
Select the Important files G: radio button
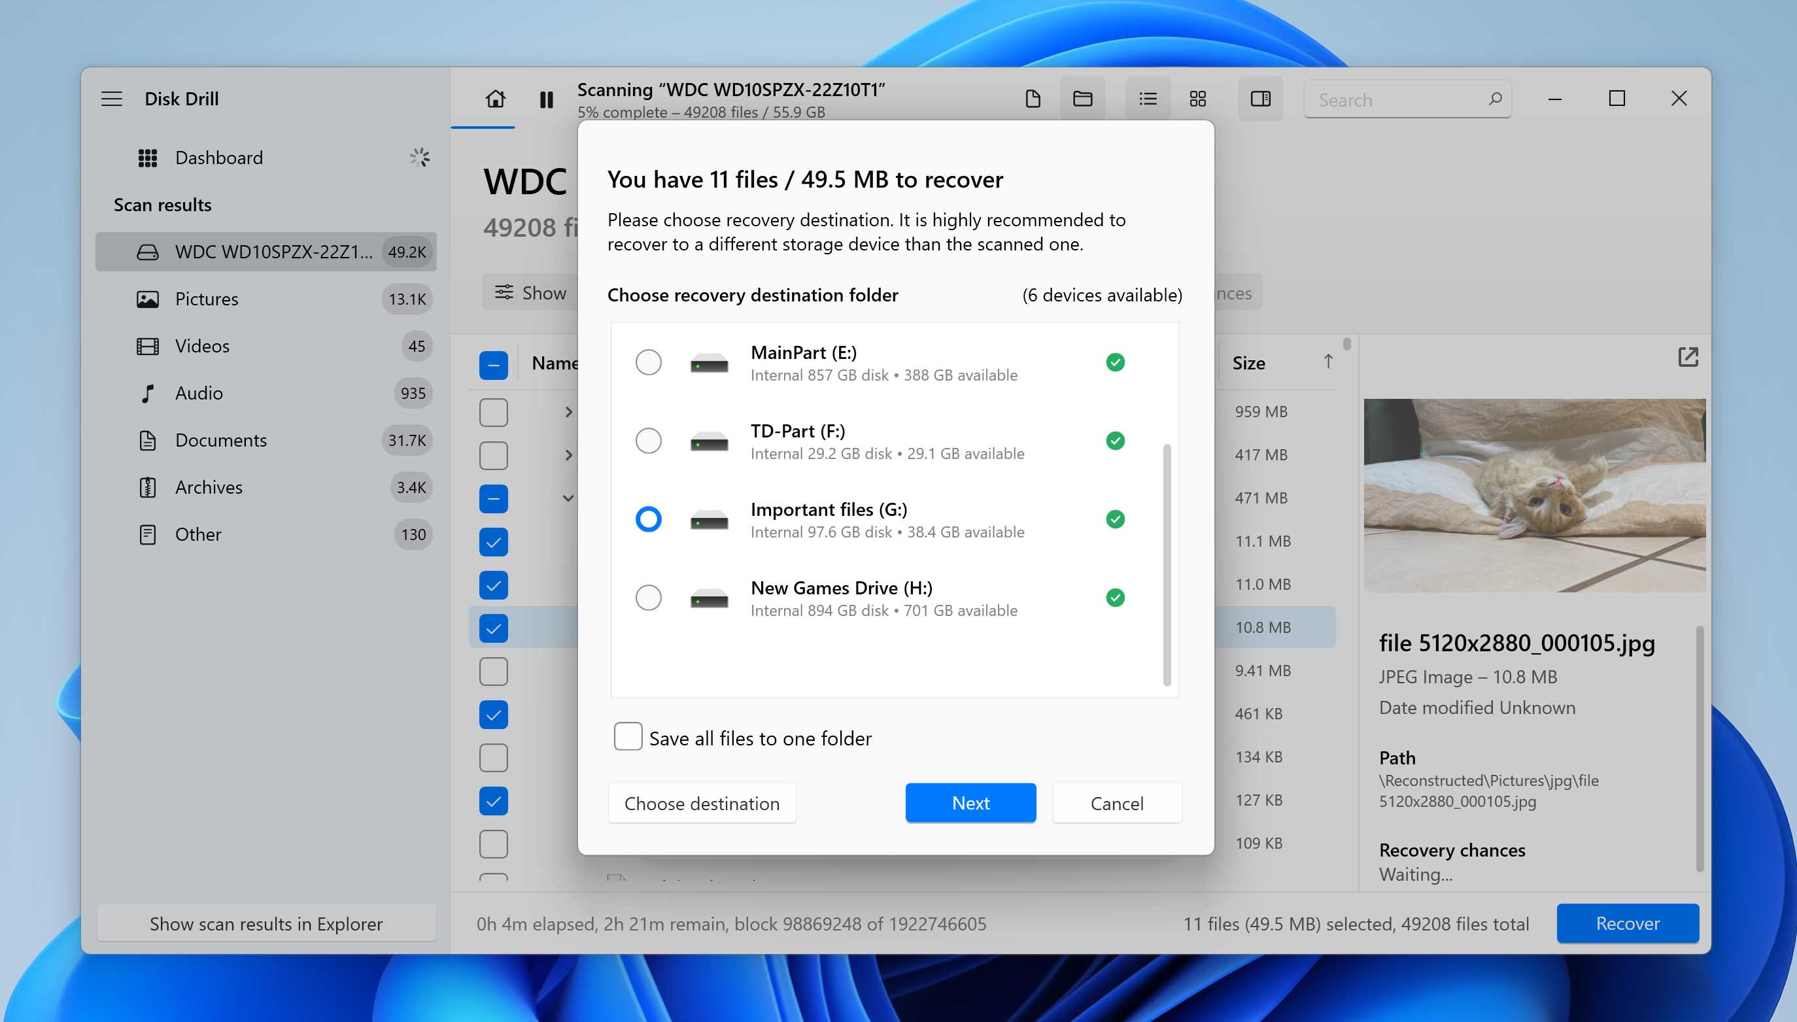tap(648, 519)
